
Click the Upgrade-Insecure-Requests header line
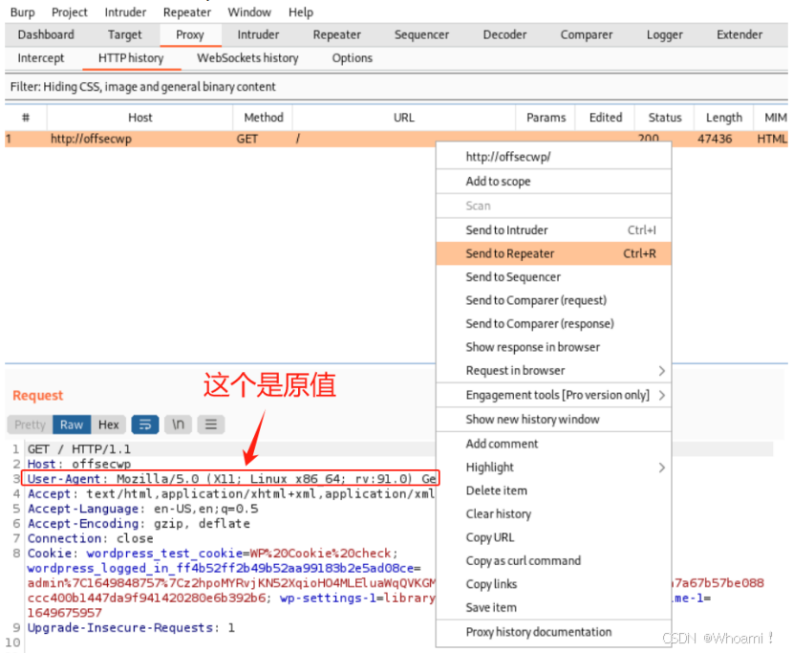coord(131,628)
